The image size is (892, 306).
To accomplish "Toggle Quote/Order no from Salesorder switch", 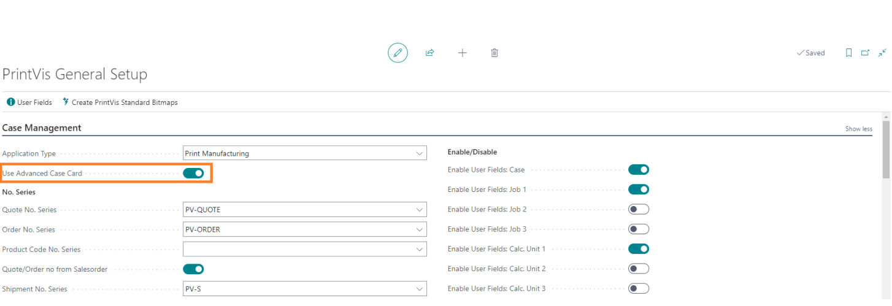I will click(193, 269).
